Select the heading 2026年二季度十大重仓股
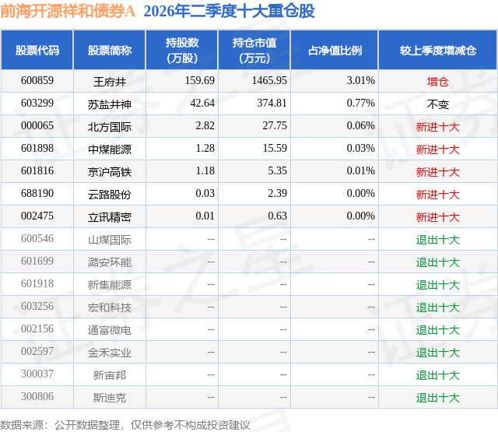 click(x=230, y=12)
